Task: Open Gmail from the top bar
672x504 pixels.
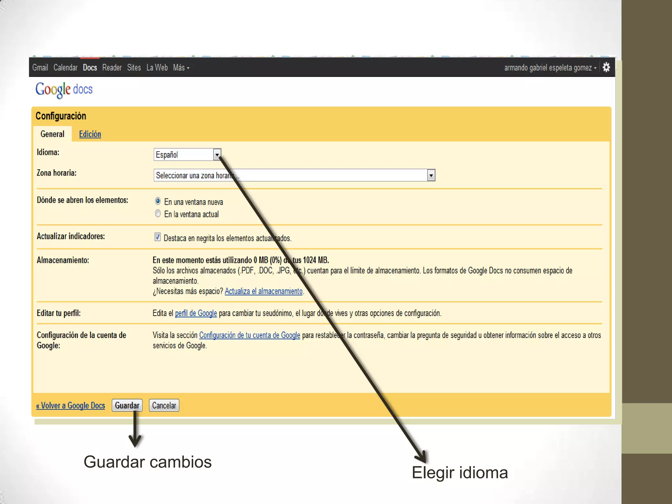Action: (x=40, y=68)
